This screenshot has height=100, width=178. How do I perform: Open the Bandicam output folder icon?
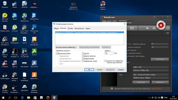click(147, 28)
